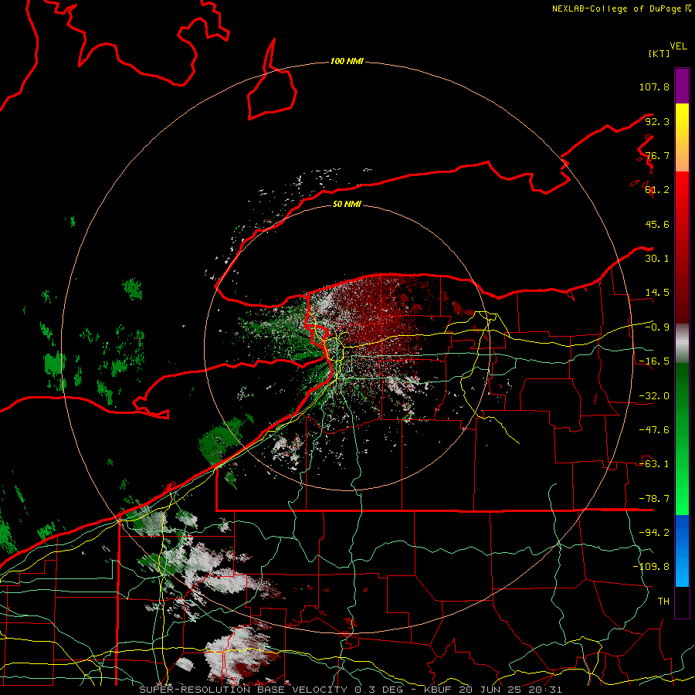Pick the gray near-zero segment of the color bar
Screen dimensions: 695x695
(682, 344)
